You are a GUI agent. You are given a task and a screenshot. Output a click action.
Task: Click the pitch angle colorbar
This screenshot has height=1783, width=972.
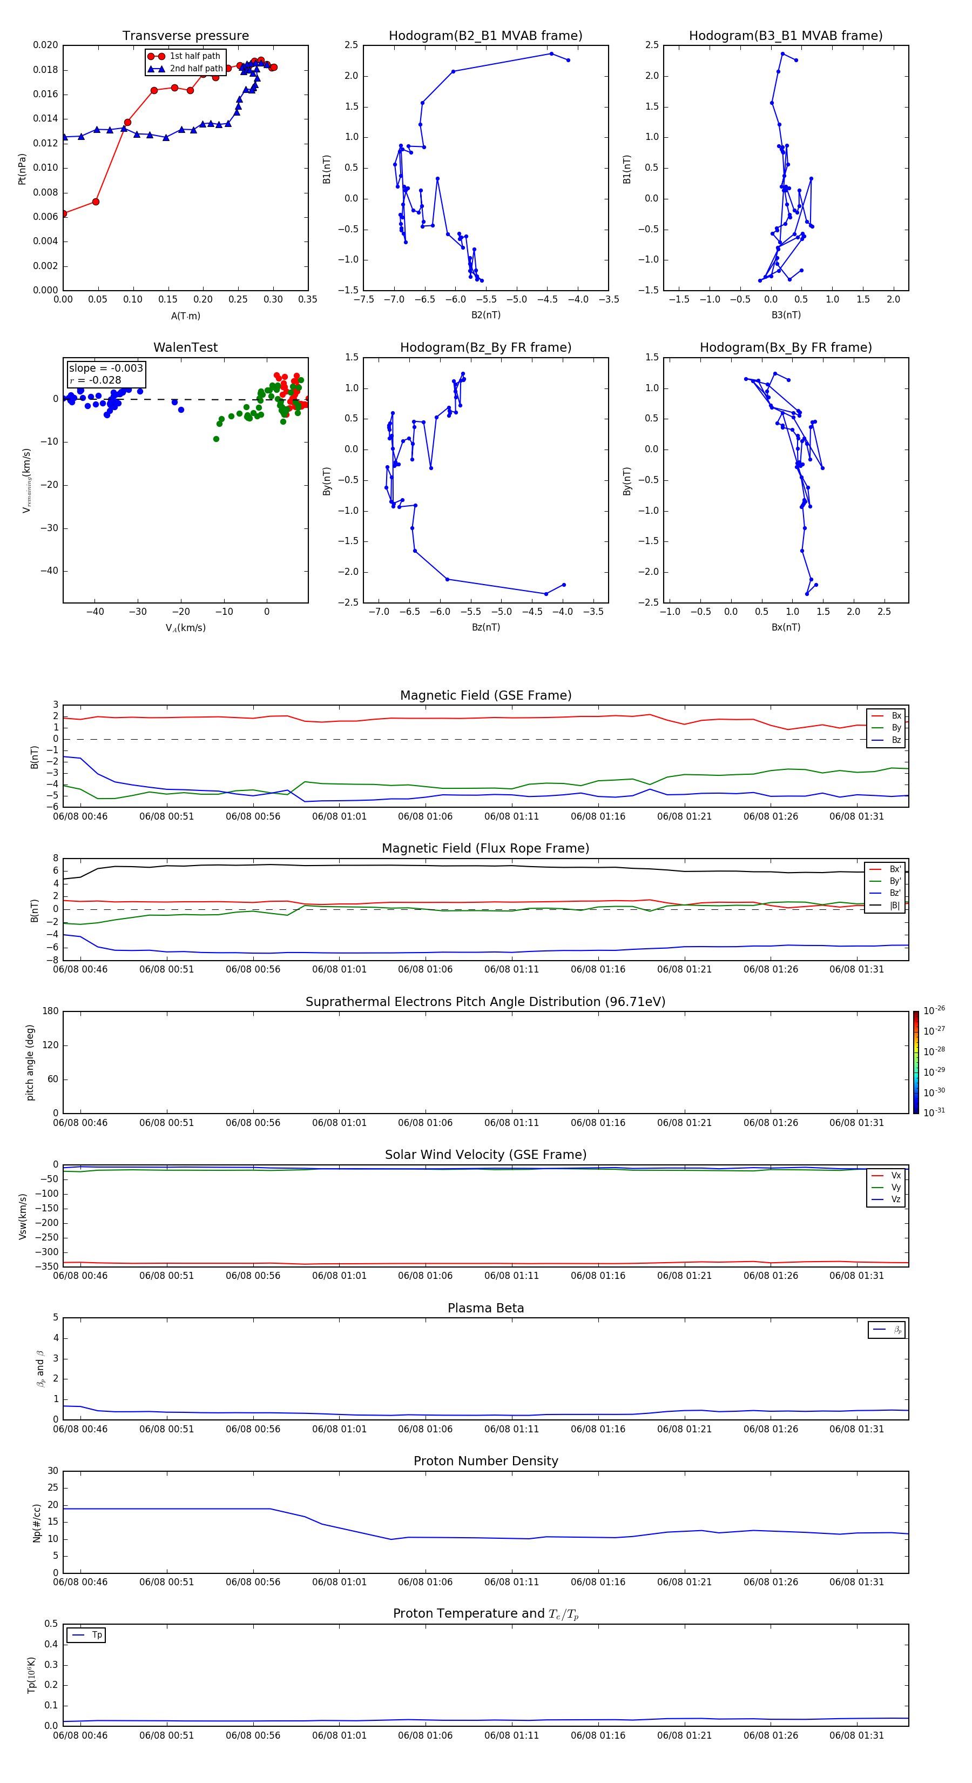[x=916, y=1062]
